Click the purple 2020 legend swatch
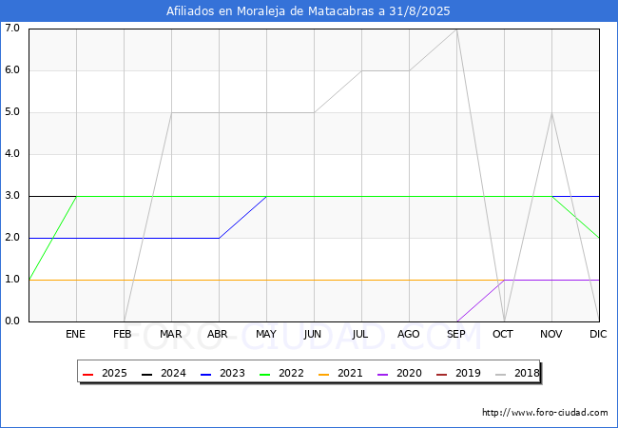Viewport: 618px width, 428px height. (x=383, y=374)
